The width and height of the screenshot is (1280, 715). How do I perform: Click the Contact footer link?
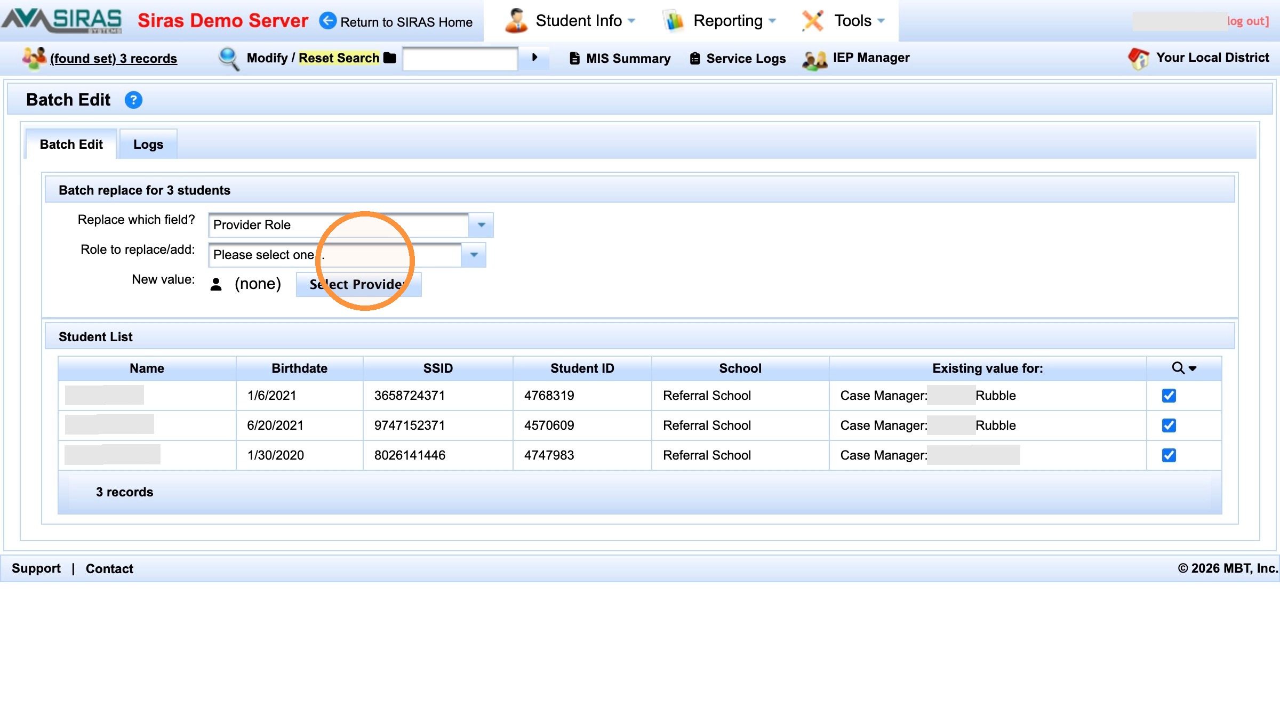click(109, 569)
